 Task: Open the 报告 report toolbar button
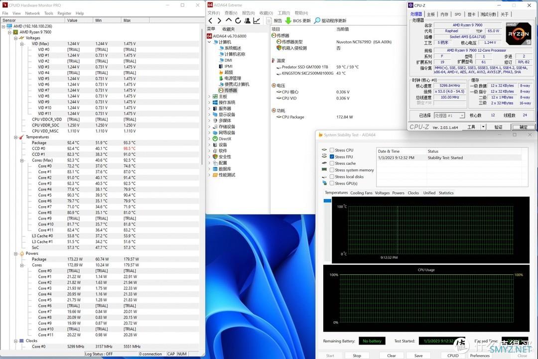coord(274,20)
